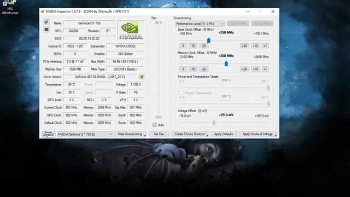Click +10 under Base Clock Offset
Viewport: 350px width, 197px height.
pos(255,46)
